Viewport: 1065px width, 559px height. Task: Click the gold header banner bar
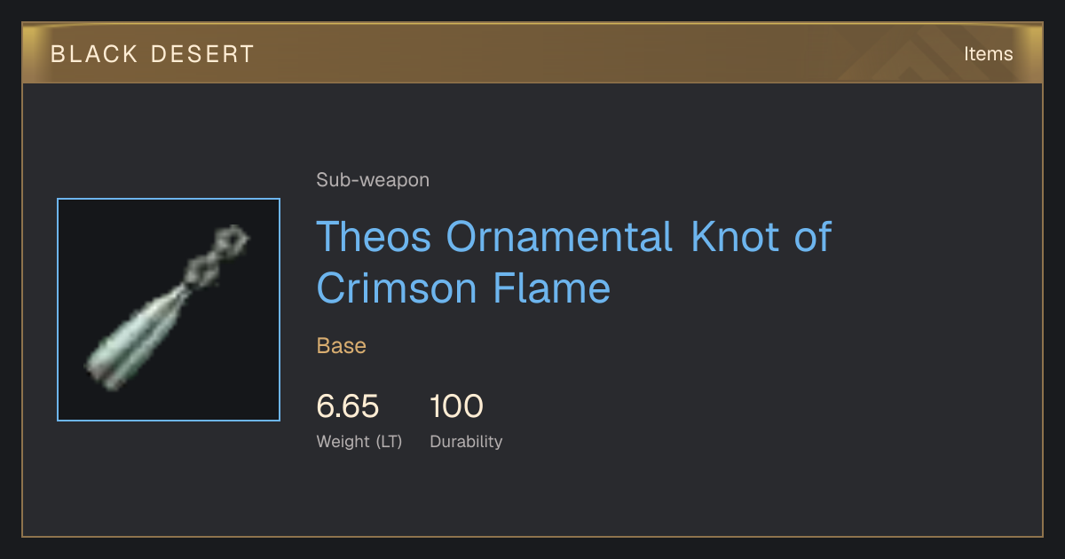point(532,54)
